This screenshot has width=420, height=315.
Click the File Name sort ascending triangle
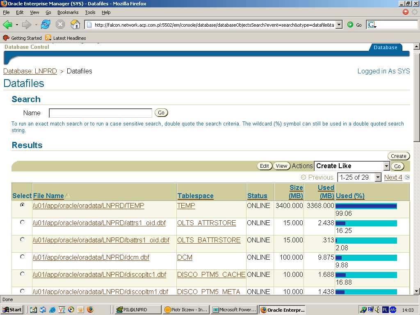pos(68,196)
